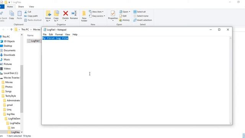The height and width of the screenshot is (138, 245).
Task: Click on the selected text 'My first log file'
Action: (55, 38)
